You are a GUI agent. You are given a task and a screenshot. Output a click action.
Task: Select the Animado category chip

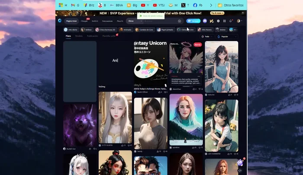click(125, 29)
